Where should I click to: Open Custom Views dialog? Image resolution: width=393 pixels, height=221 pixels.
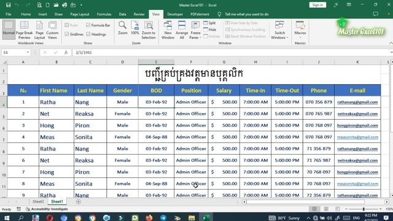click(x=52, y=30)
